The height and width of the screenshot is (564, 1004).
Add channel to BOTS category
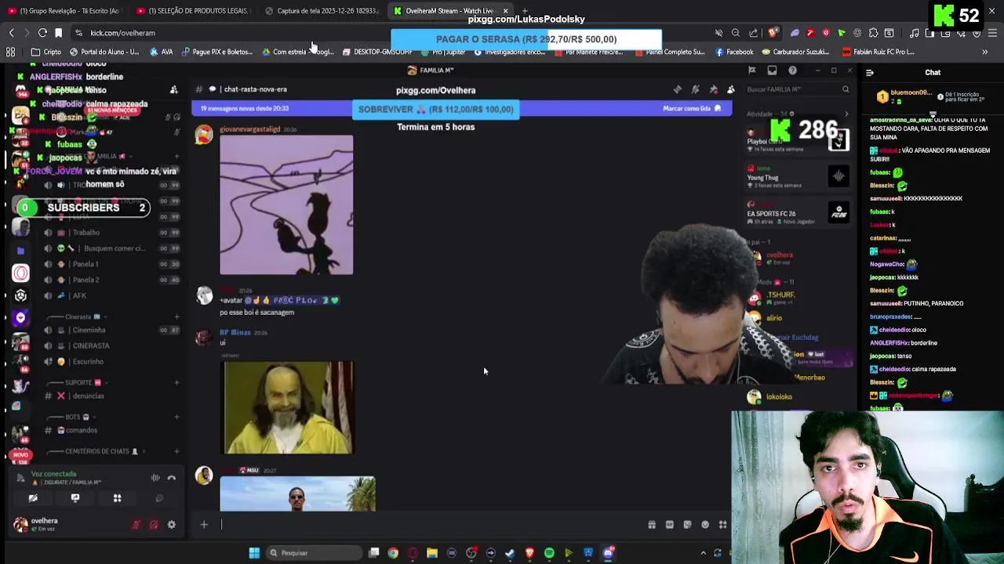176,417
